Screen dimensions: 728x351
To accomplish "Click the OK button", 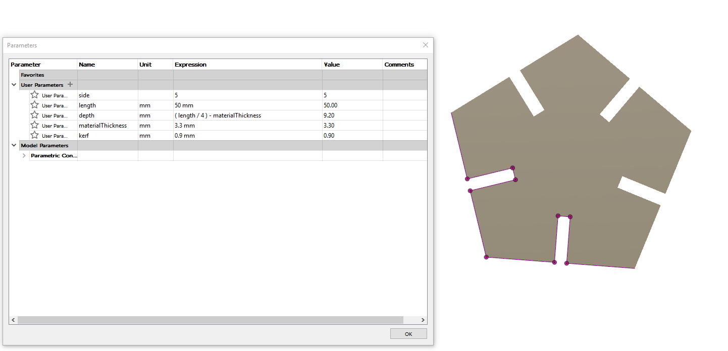I will (x=408, y=334).
